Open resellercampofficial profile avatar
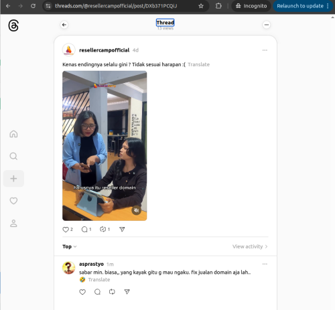Screen dimensions: 335x310 pos(68,50)
